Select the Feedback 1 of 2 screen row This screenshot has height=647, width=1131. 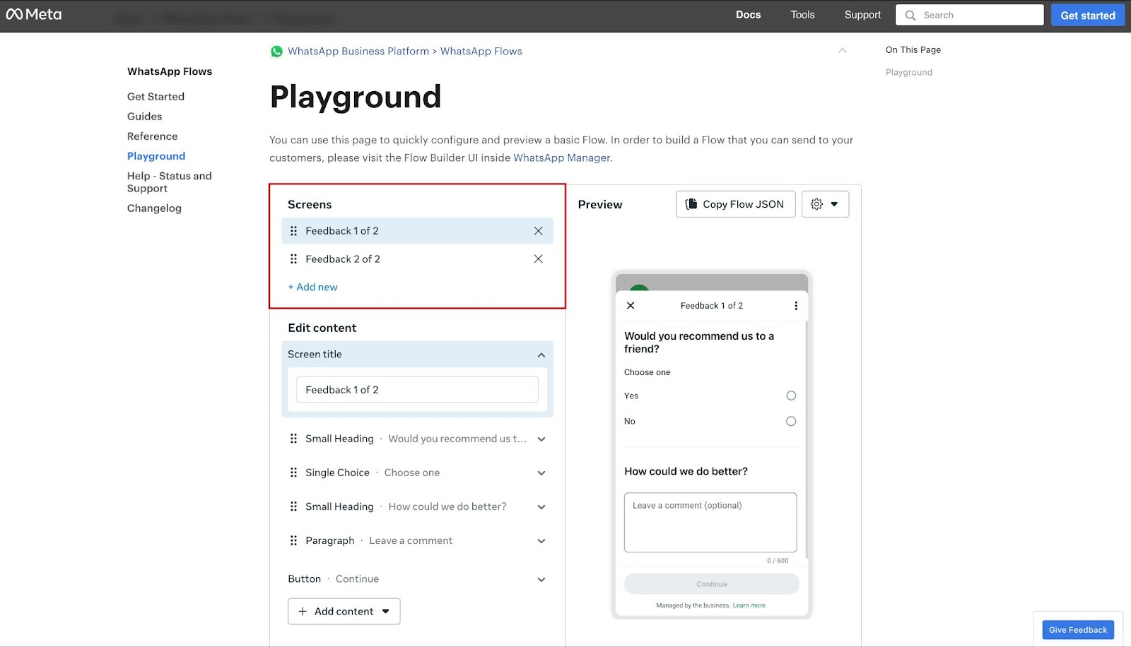click(x=417, y=231)
